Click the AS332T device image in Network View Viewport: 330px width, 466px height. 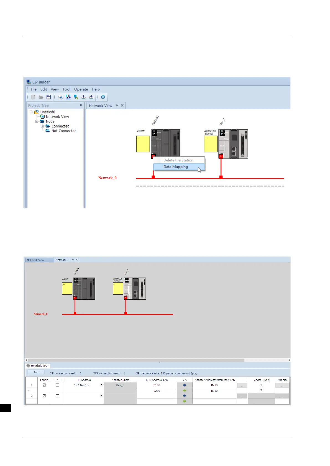click(x=165, y=144)
